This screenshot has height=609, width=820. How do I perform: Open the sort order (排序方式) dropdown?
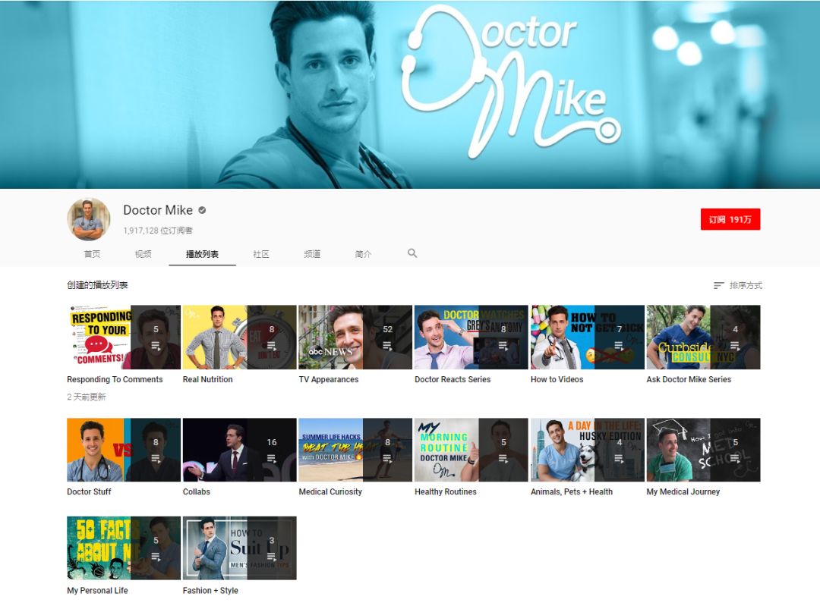738,286
